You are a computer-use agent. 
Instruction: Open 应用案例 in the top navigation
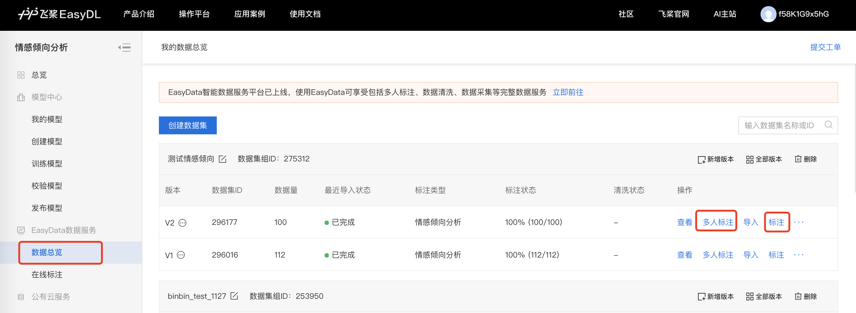click(x=250, y=14)
